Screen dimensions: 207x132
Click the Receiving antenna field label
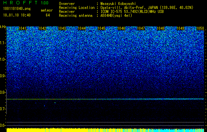click(x=76, y=16)
